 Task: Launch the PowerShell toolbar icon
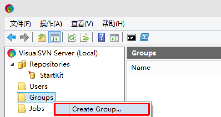coord(144,37)
